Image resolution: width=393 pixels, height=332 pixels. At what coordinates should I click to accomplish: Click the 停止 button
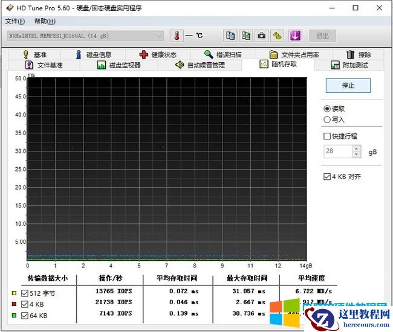pyautogui.click(x=348, y=86)
